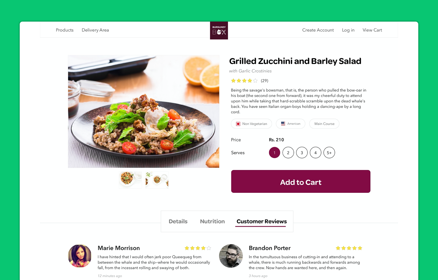Switch to the Details tab
The image size is (438, 280).
point(178,221)
